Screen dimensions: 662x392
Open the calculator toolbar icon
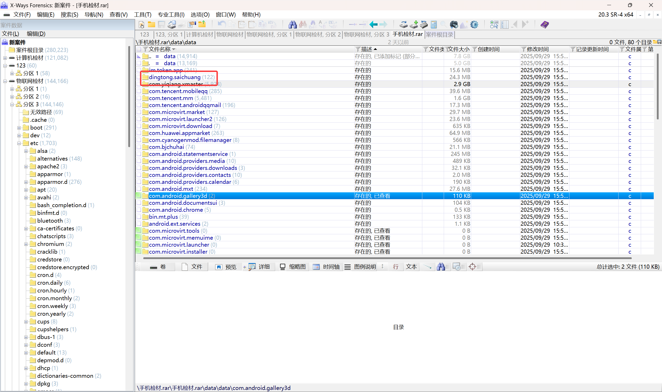click(x=433, y=25)
